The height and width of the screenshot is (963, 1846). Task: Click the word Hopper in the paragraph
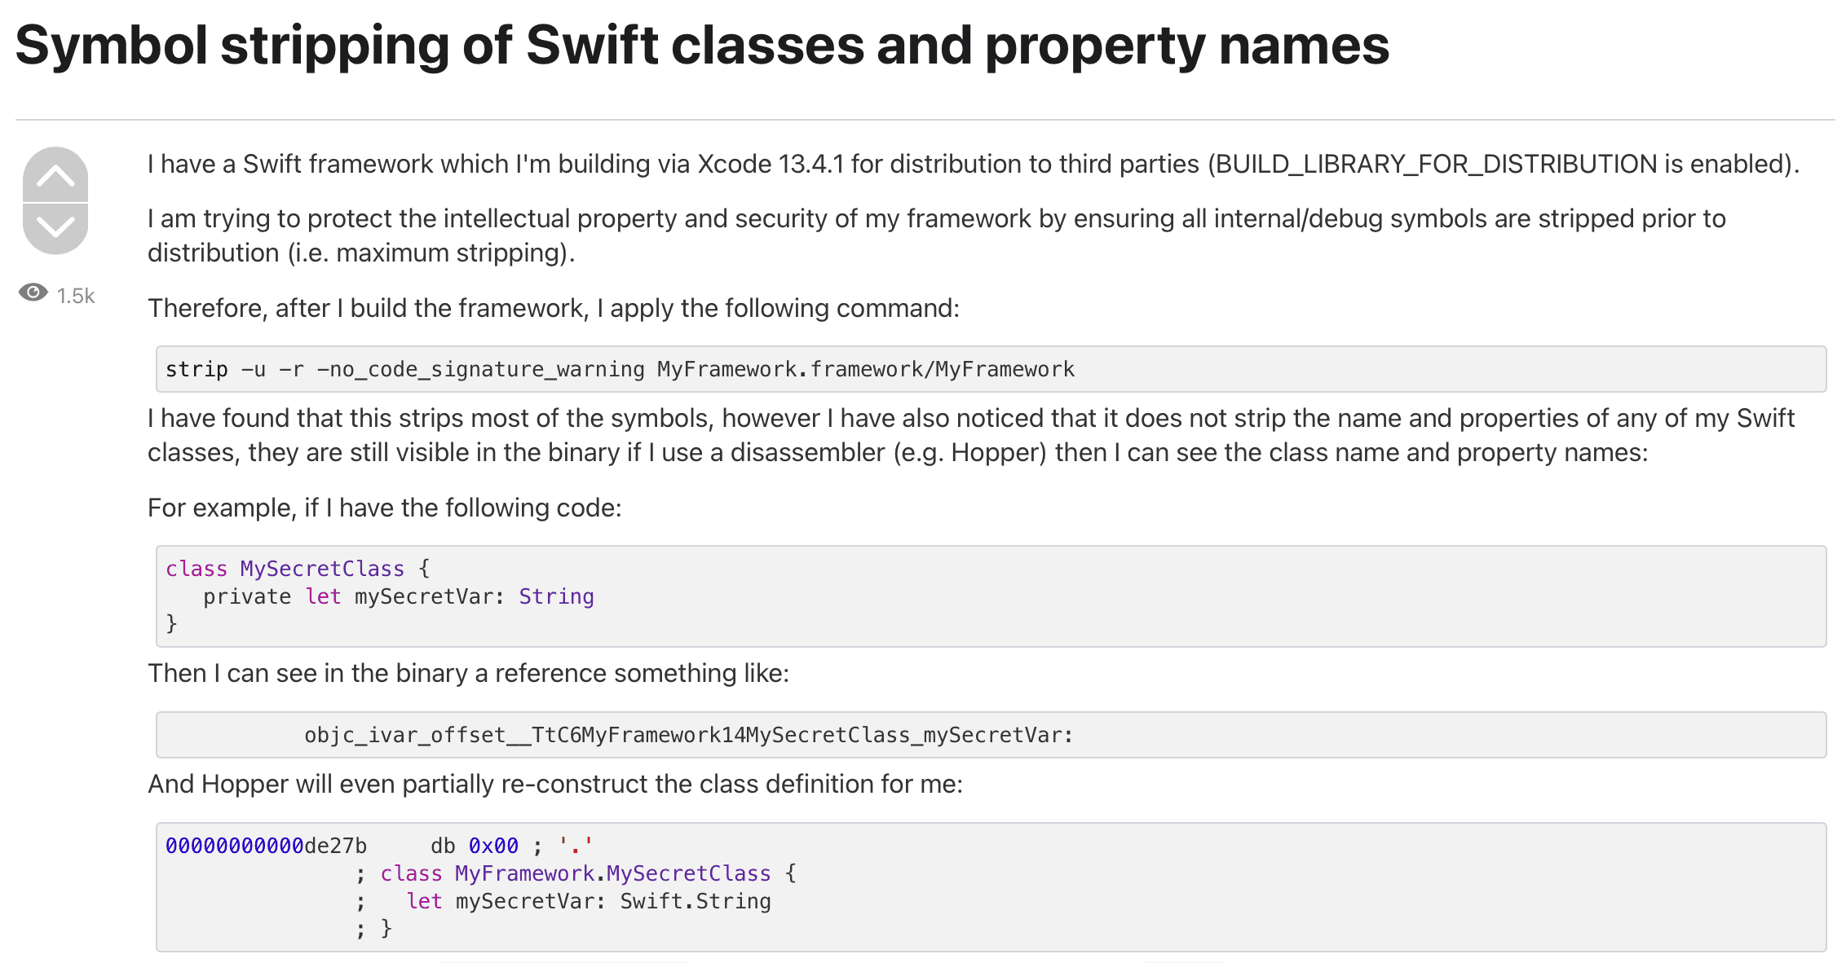pyautogui.click(x=998, y=453)
